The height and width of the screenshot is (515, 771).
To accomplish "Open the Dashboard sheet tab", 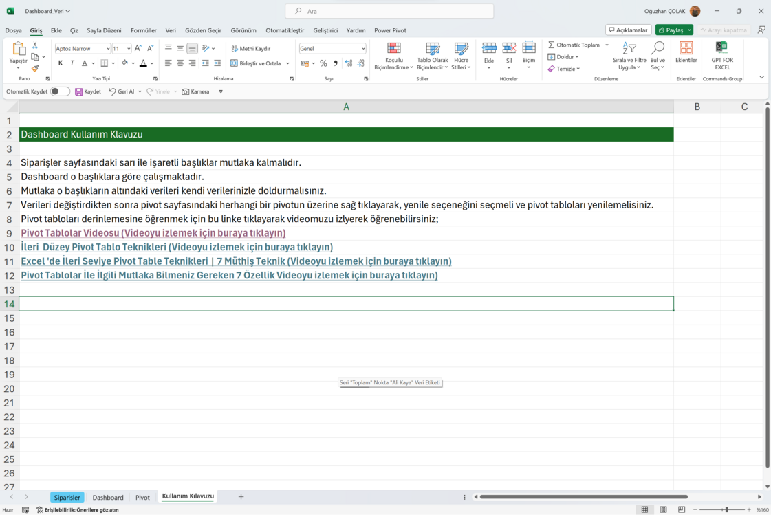I will click(108, 497).
